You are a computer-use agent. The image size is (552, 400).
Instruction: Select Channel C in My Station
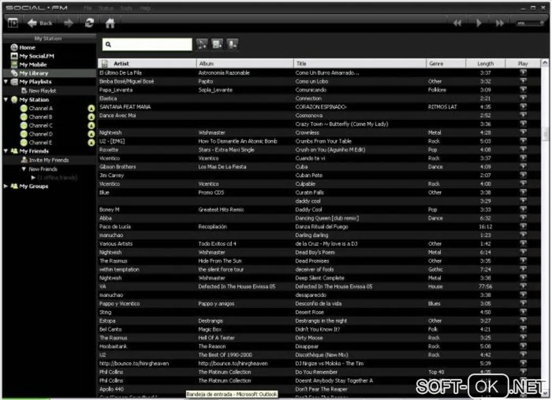[41, 125]
